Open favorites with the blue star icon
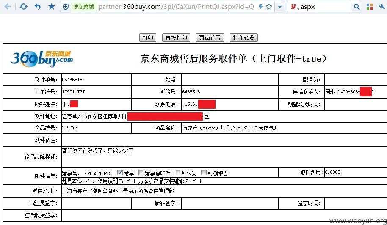Screen dimensions: 387x225 [52, 7]
